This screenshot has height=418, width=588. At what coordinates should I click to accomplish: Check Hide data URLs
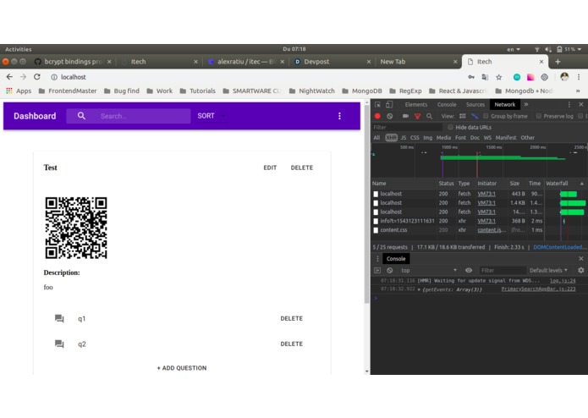450,128
